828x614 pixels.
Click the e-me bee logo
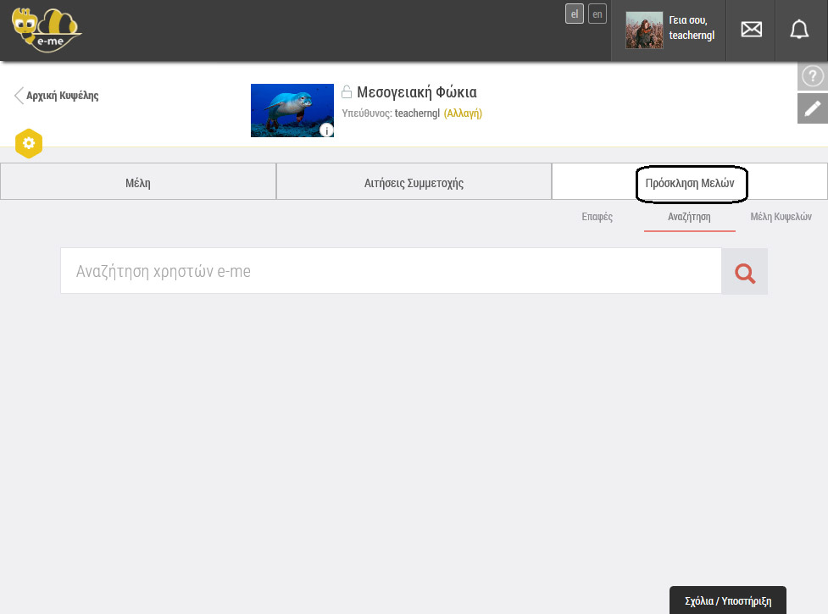pos(47,30)
